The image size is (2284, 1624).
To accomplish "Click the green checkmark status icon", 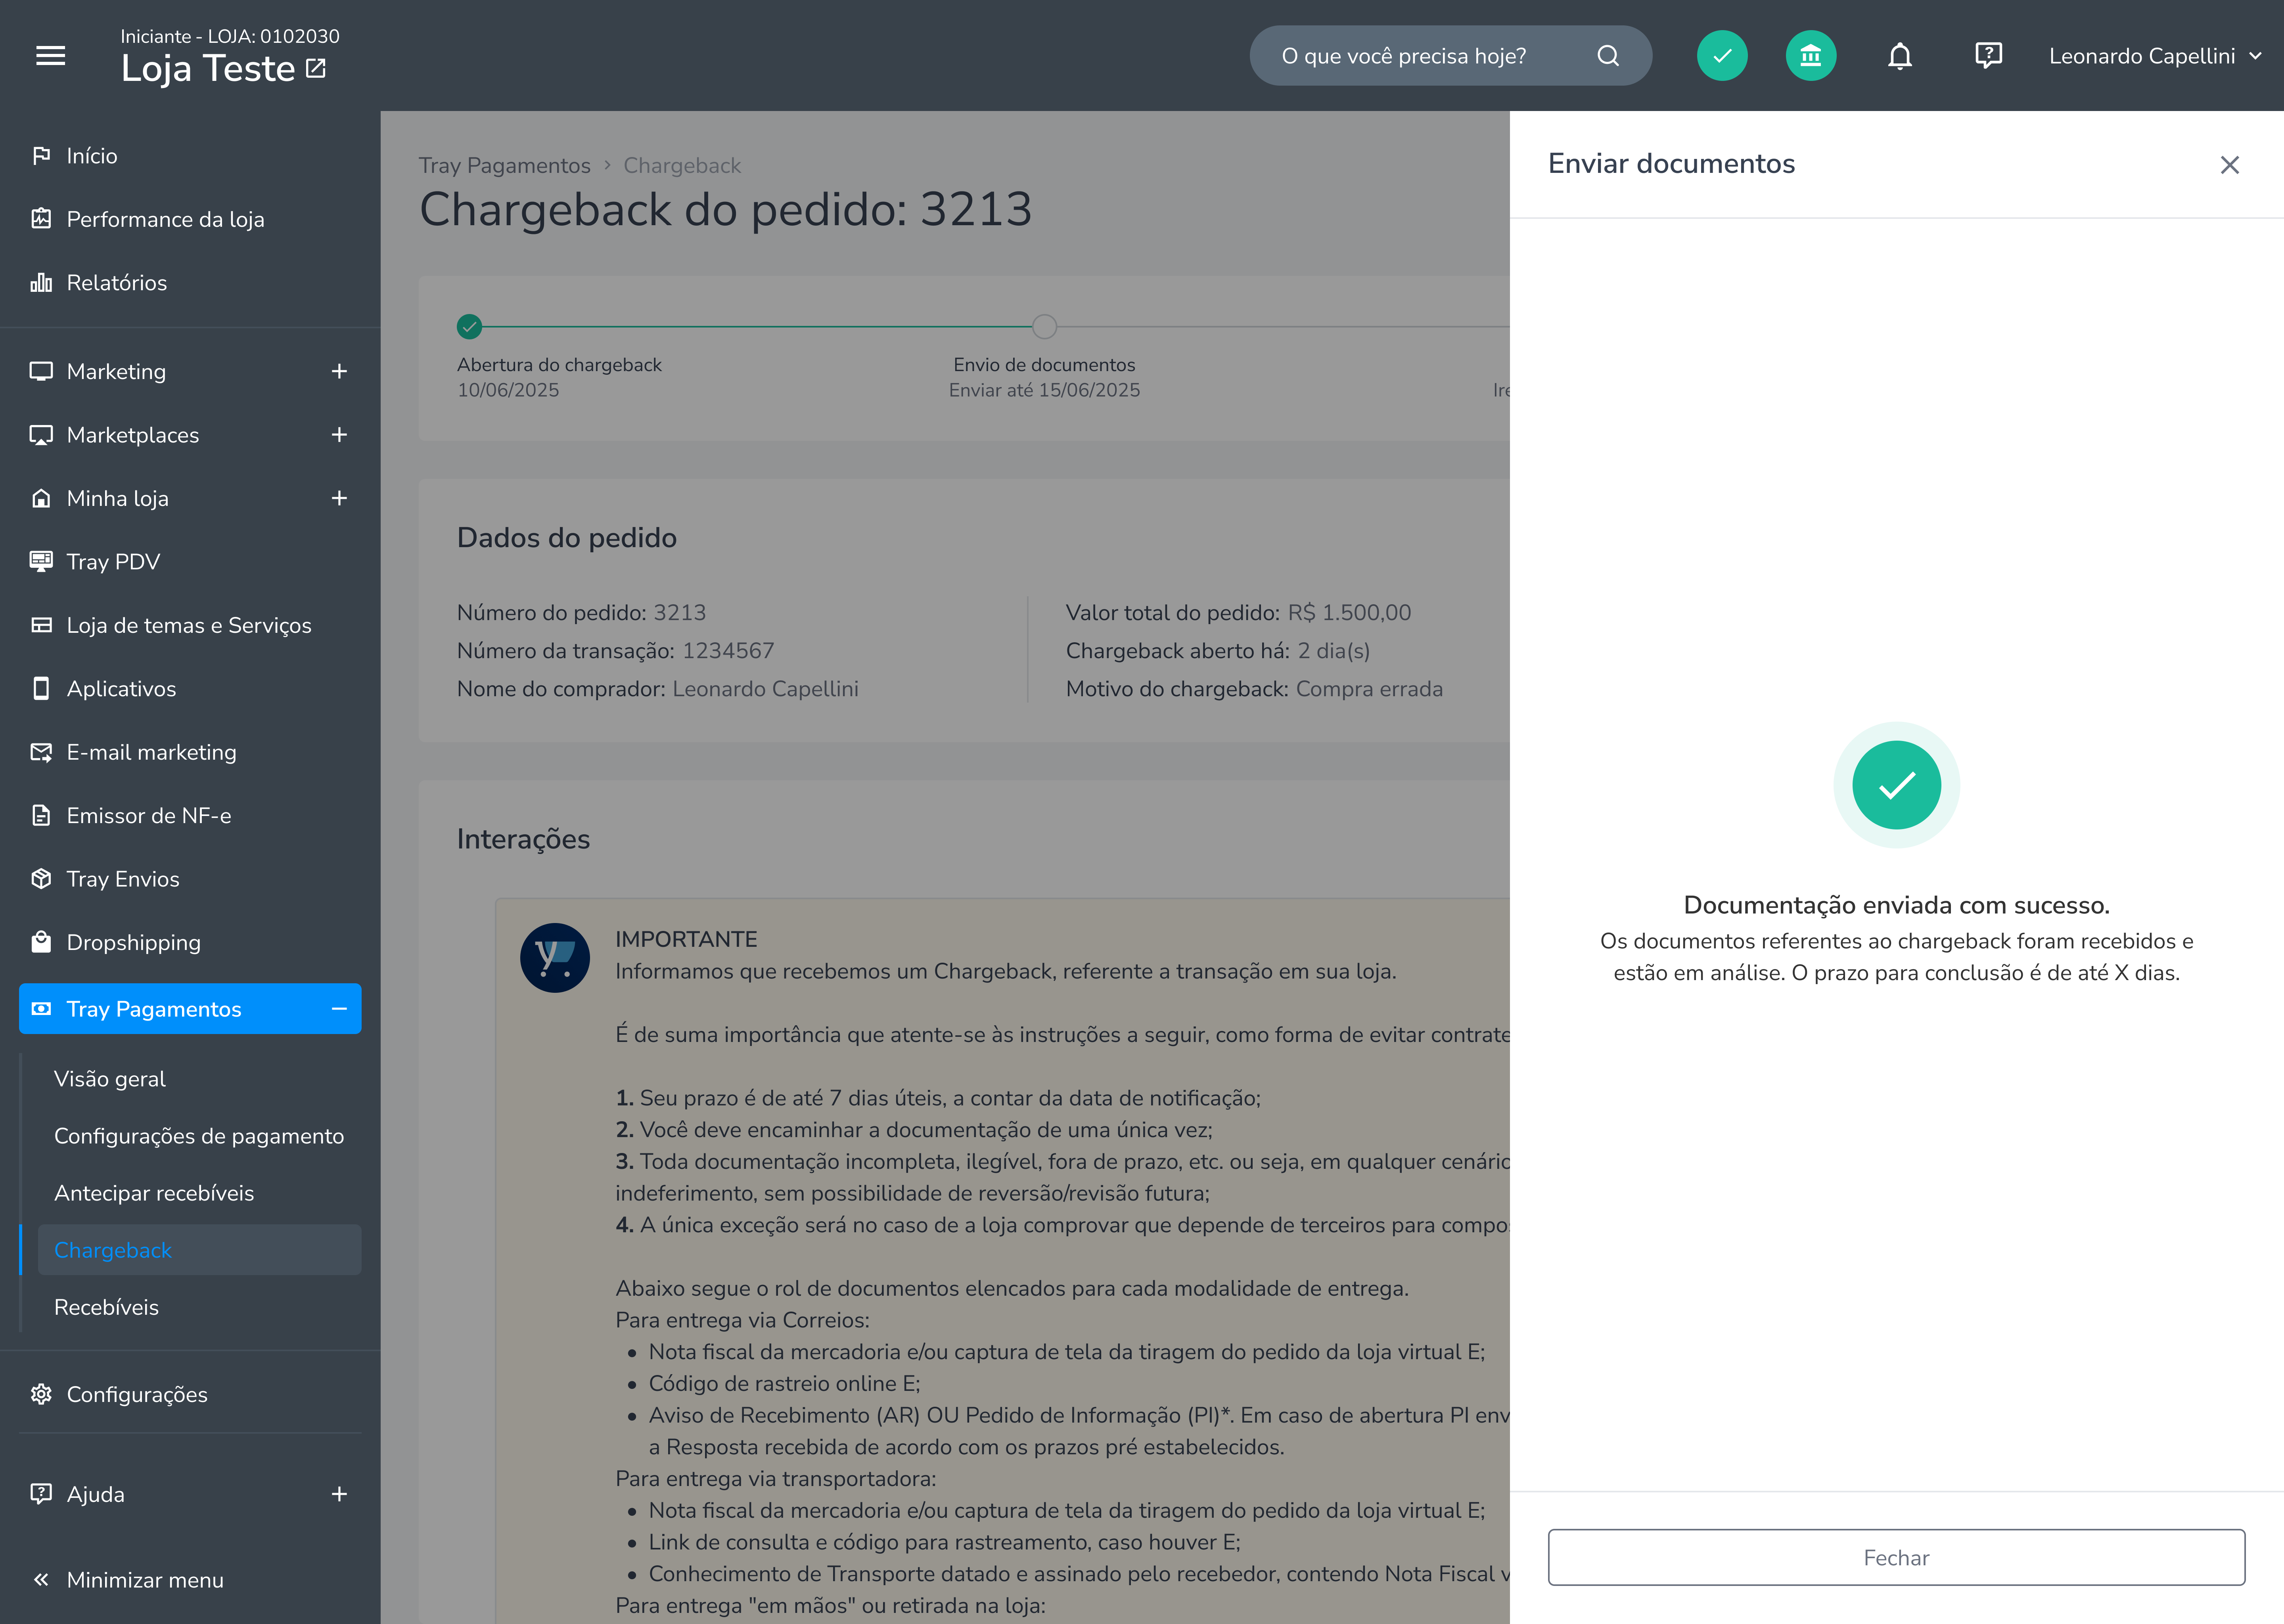I will tap(1722, 56).
